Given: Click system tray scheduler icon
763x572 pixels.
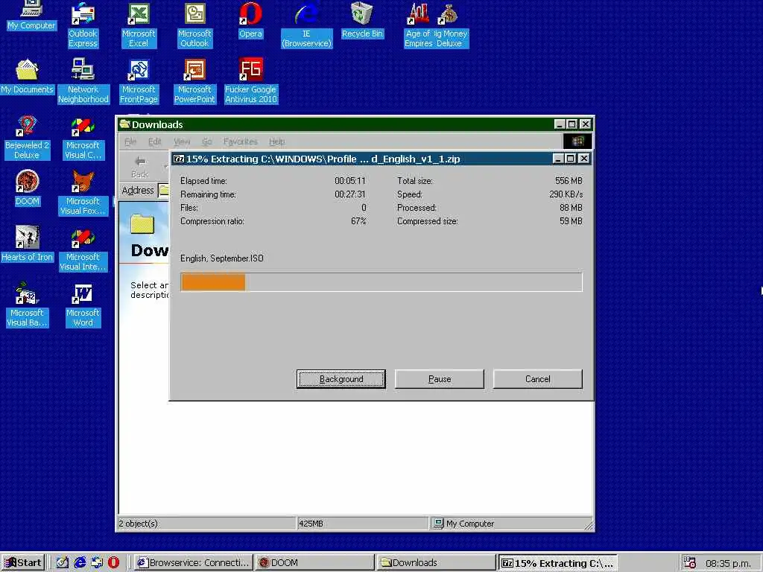Looking at the screenshot, I should pyautogui.click(x=689, y=562).
